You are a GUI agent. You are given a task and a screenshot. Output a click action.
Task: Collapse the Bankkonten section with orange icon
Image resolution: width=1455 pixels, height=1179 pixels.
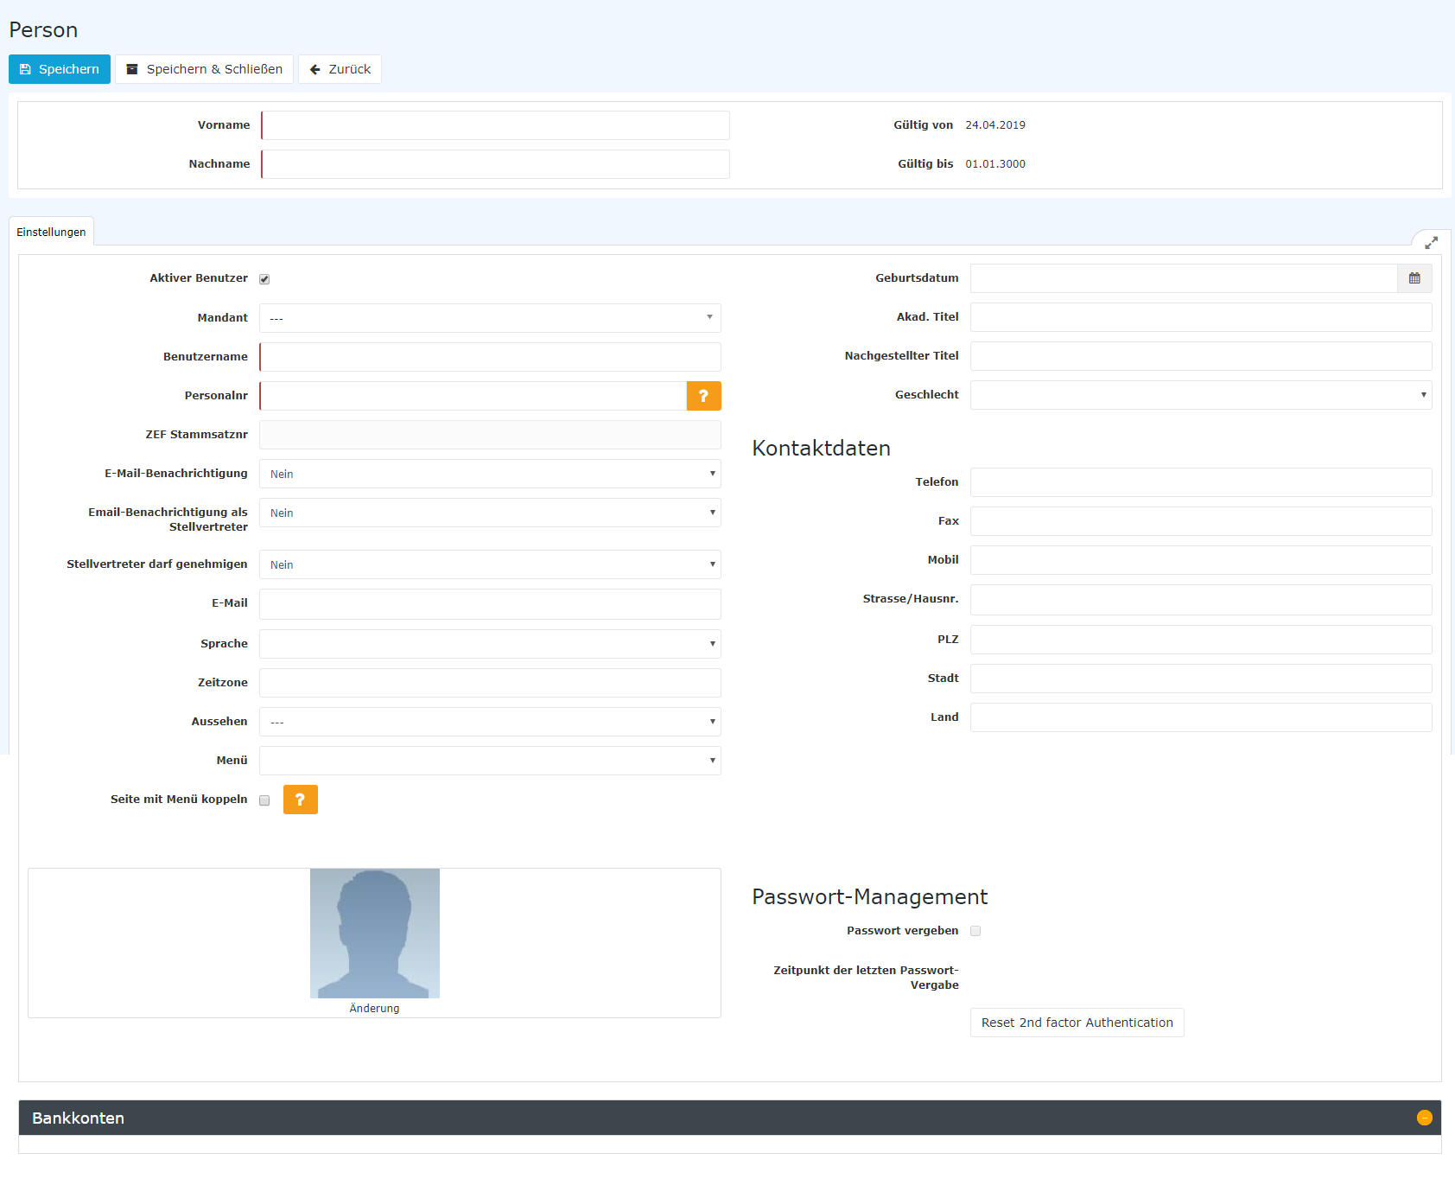tap(1424, 1118)
